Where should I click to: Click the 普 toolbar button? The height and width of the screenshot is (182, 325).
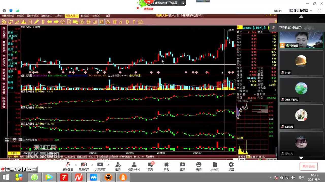(x=88, y=22)
